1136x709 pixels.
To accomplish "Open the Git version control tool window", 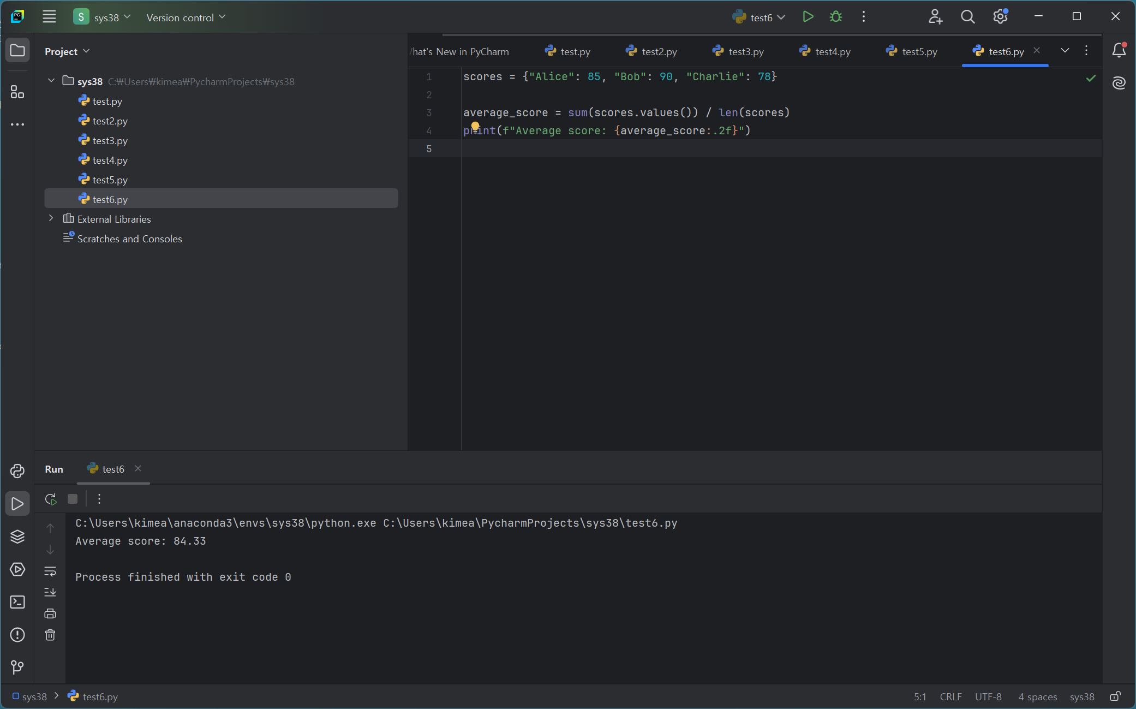I will [x=17, y=667].
